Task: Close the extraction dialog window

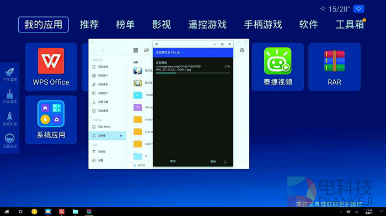Action: pos(229,44)
